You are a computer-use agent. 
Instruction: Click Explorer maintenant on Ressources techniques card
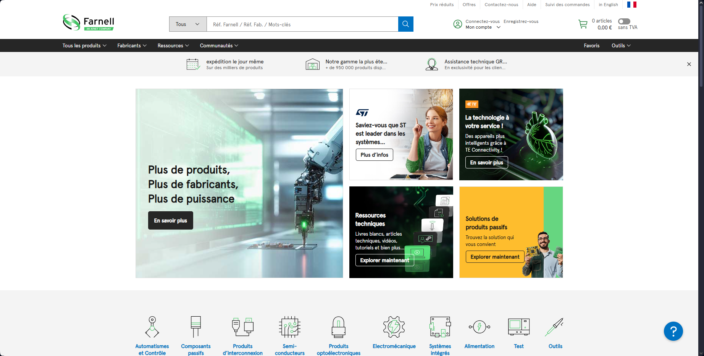[x=385, y=260]
